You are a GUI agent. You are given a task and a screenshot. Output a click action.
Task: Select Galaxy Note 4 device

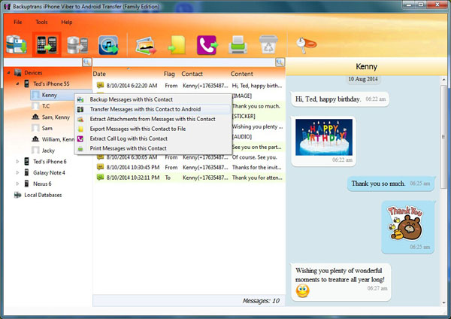click(x=49, y=173)
